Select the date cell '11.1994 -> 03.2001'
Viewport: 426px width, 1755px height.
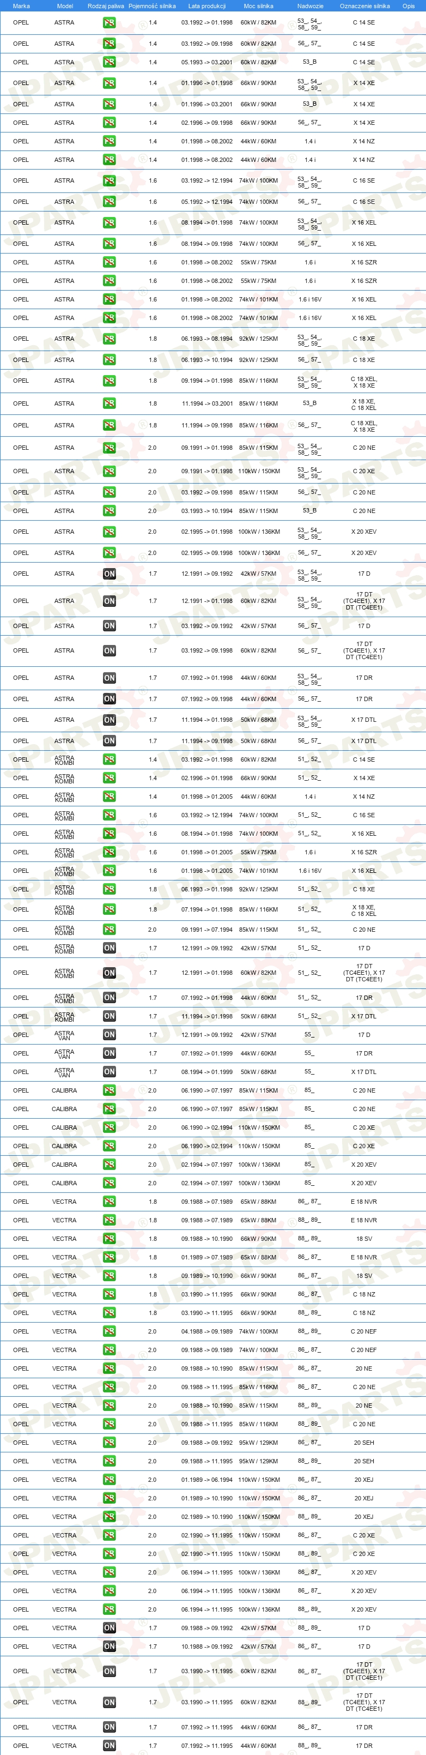207,403
